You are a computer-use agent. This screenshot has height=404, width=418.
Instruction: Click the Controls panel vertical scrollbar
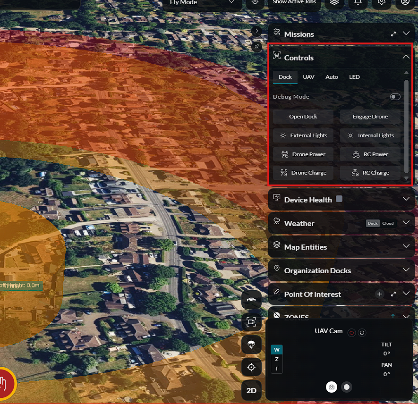tap(406, 126)
